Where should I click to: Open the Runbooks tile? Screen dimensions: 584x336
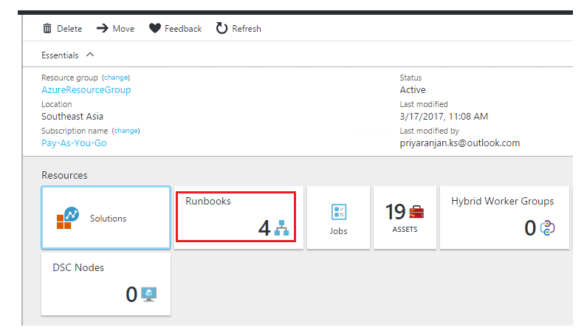click(238, 218)
